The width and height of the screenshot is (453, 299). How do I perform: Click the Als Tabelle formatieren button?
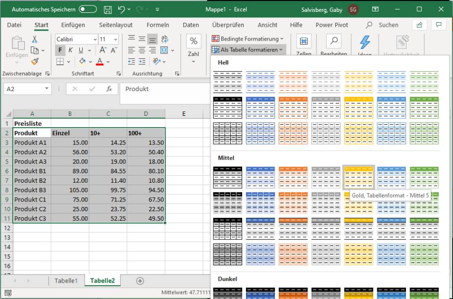coord(248,50)
